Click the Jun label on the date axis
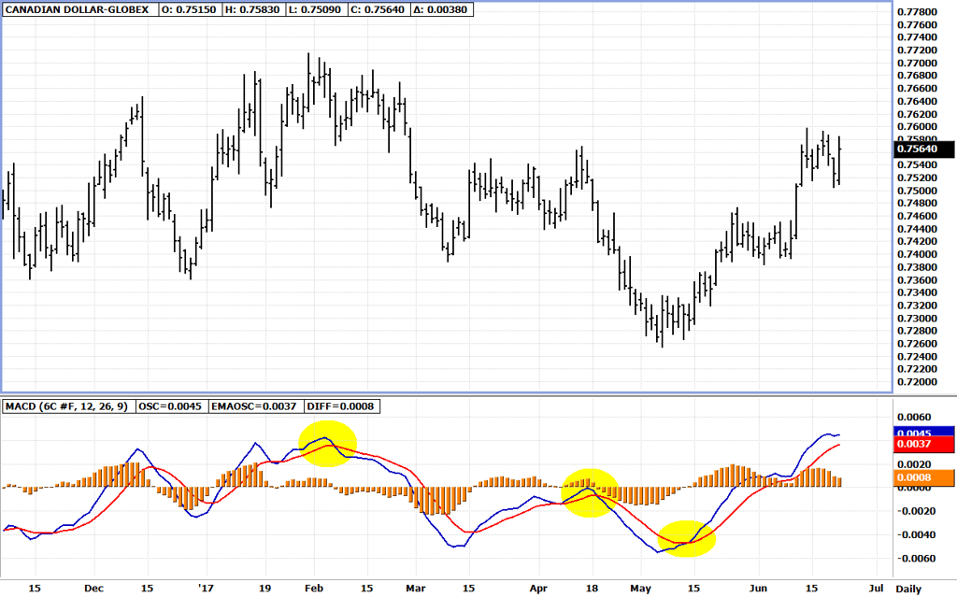Image resolution: width=957 pixels, height=597 pixels. point(758,589)
